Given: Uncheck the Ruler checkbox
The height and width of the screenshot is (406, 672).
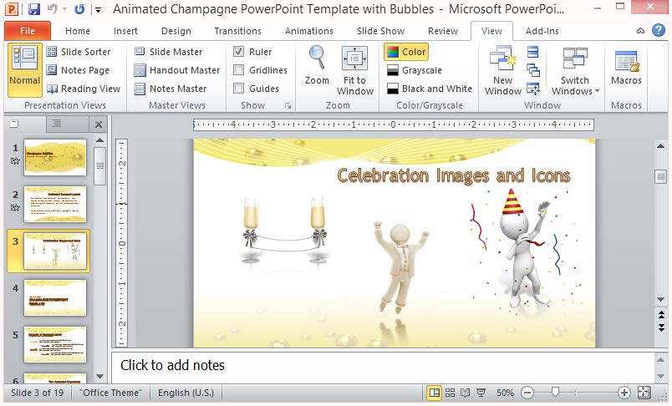Looking at the screenshot, I should [239, 52].
